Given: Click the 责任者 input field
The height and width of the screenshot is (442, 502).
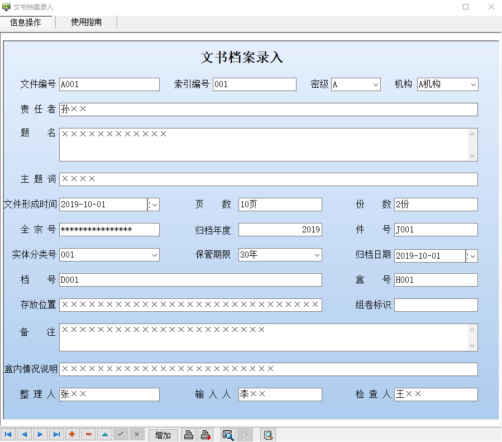Looking at the screenshot, I should tap(268, 110).
